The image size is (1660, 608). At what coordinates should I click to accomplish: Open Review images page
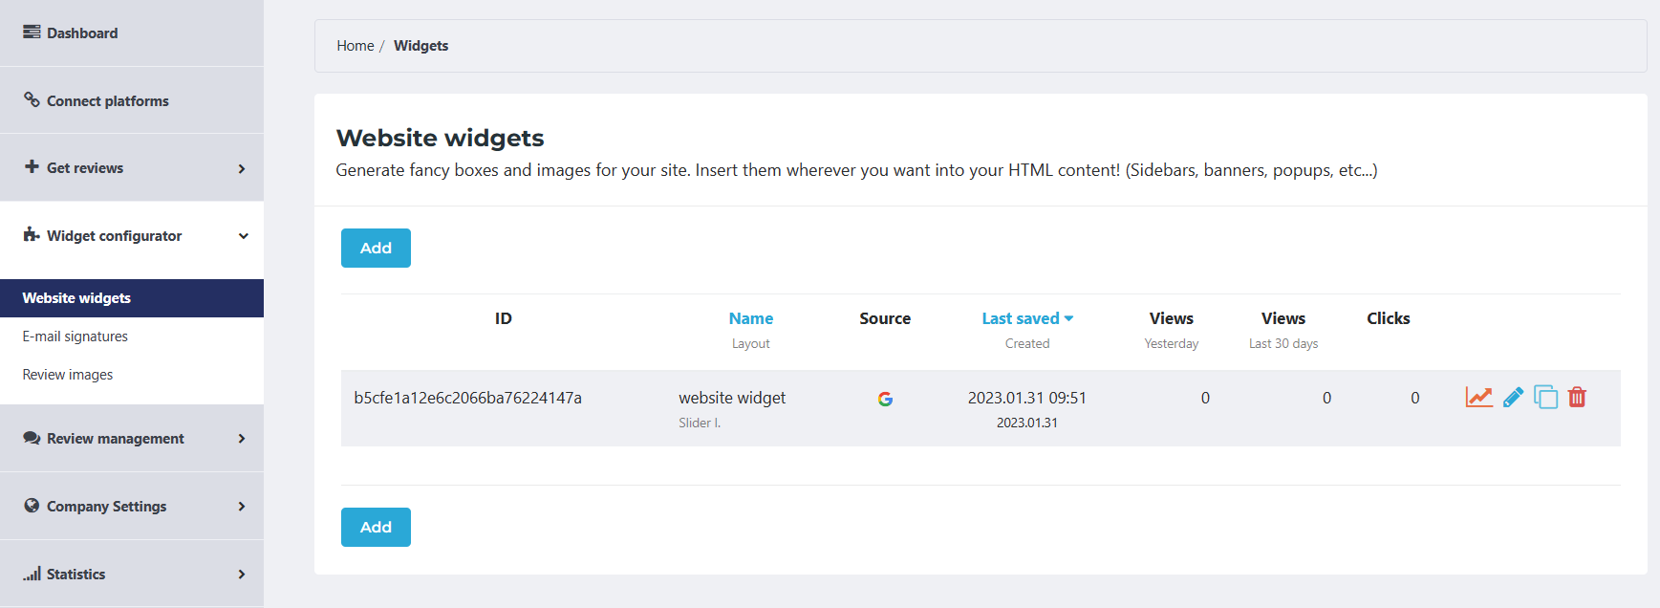68,375
